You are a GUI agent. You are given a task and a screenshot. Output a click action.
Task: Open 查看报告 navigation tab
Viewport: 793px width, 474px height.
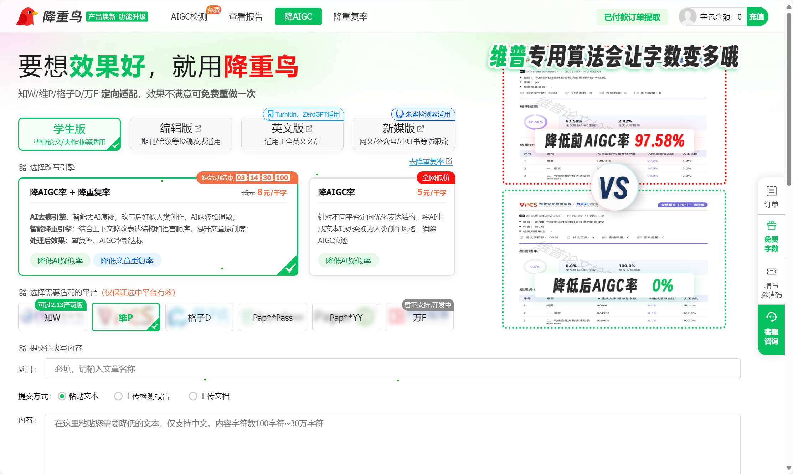coord(246,17)
